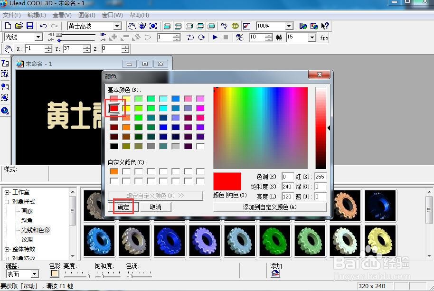Viewport: 434px width, 291px height.
Task: Click the New document icon
Action: [8, 26]
